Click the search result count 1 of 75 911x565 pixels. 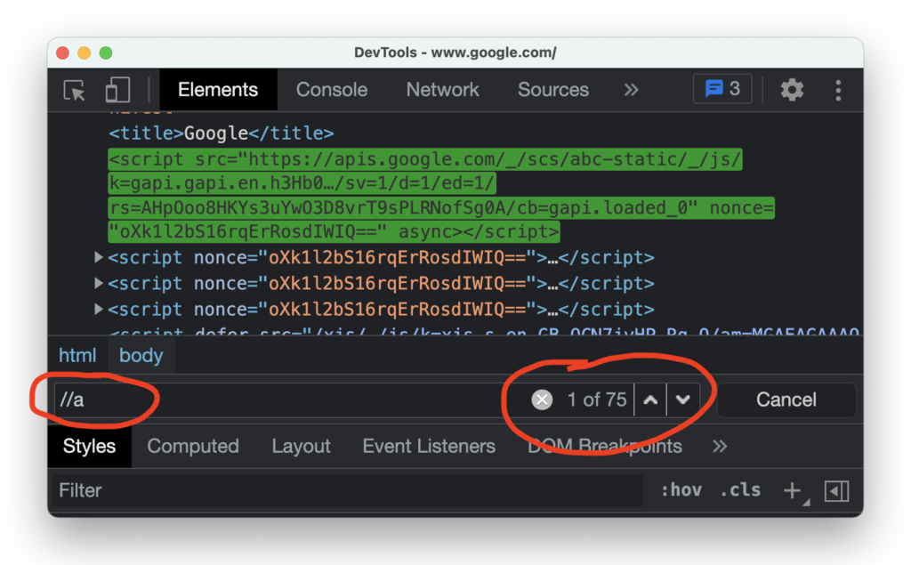597,400
